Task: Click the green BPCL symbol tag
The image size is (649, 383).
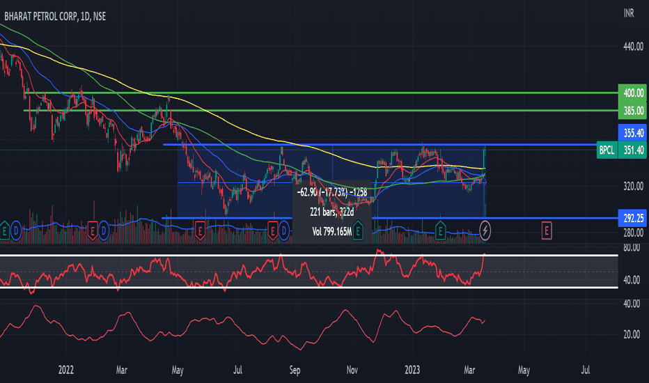Action: pos(607,150)
